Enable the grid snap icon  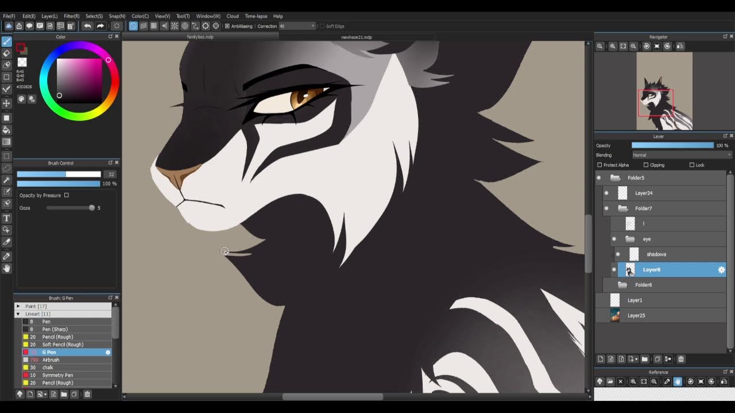pyautogui.click(x=154, y=26)
